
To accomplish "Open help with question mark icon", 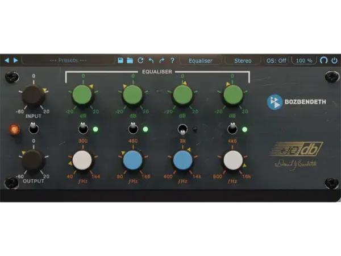I will pyautogui.click(x=172, y=60).
